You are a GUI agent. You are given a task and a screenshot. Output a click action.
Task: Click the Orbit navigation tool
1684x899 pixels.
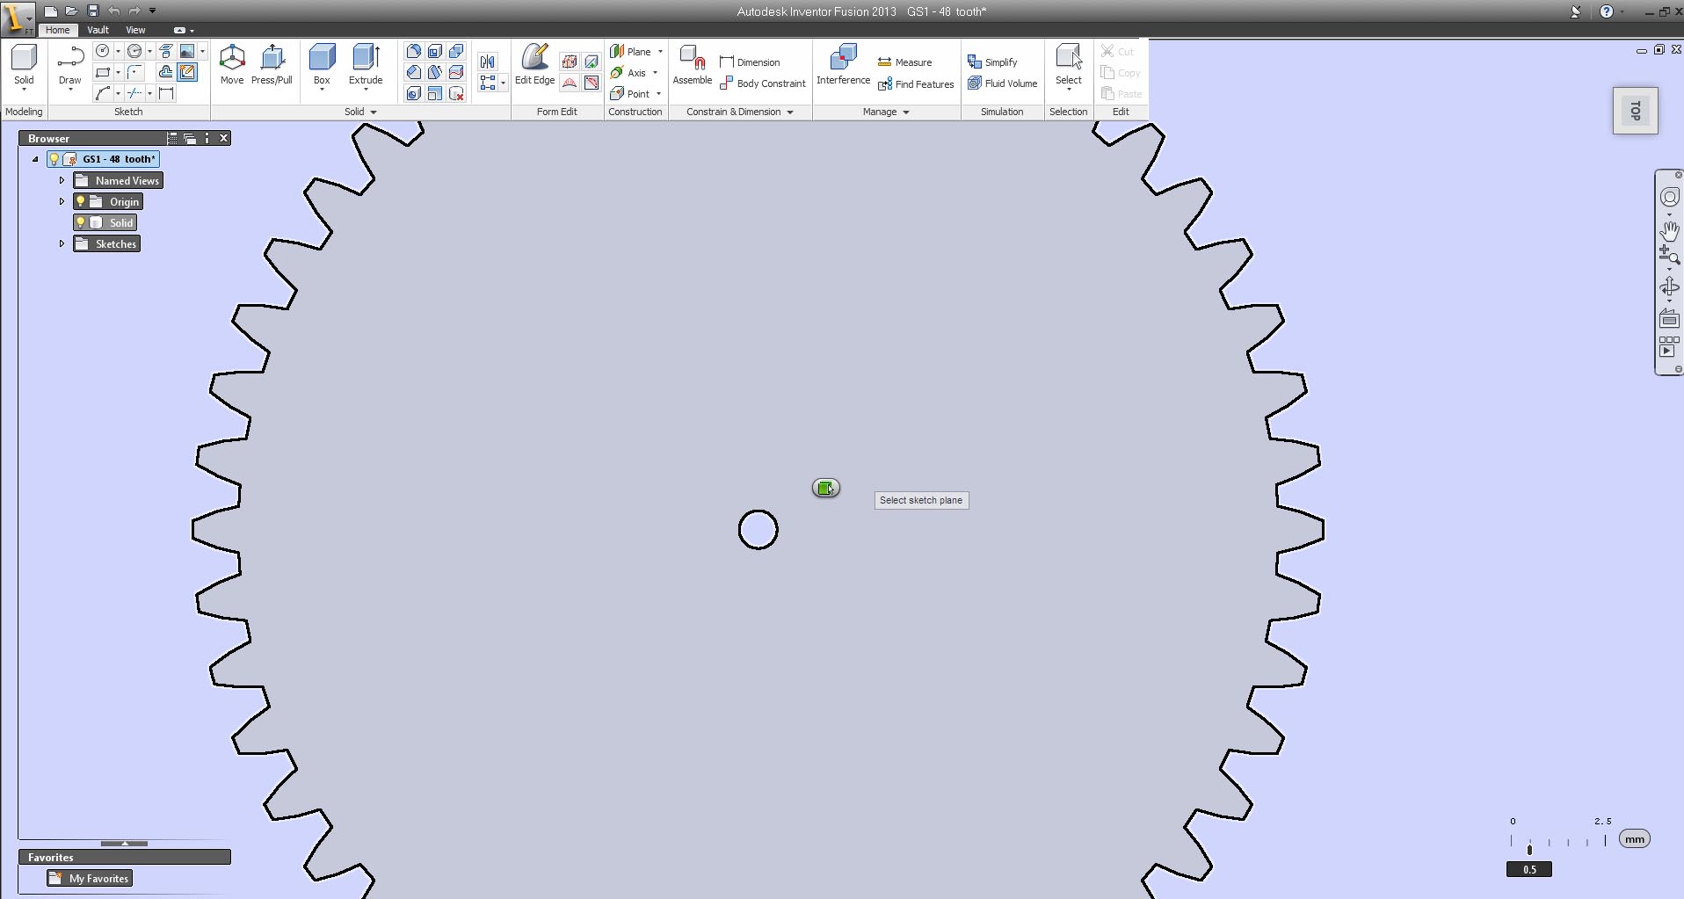click(1669, 287)
